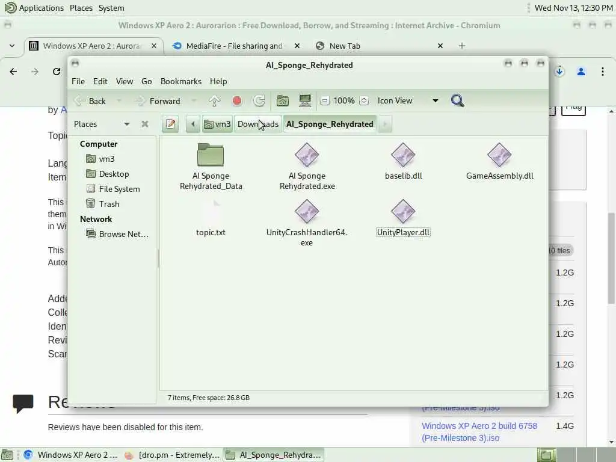Open Chromium three-dot menu
The image size is (616, 462).
pos(603,72)
